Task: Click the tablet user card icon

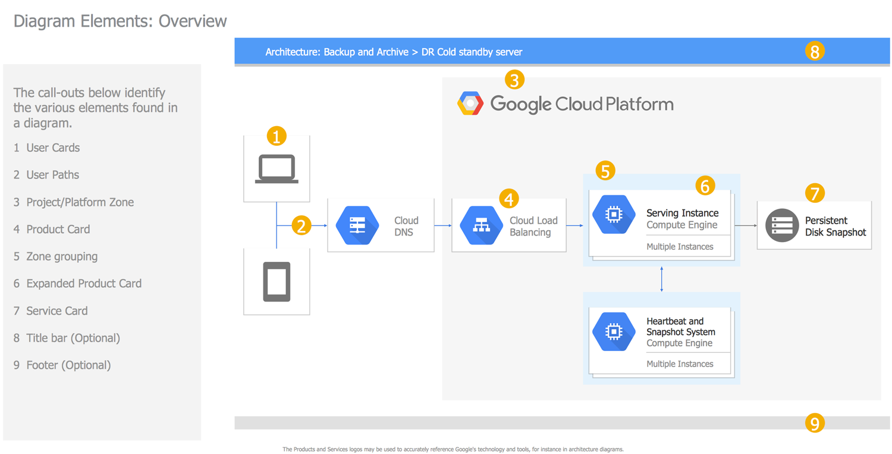Action: (x=277, y=281)
